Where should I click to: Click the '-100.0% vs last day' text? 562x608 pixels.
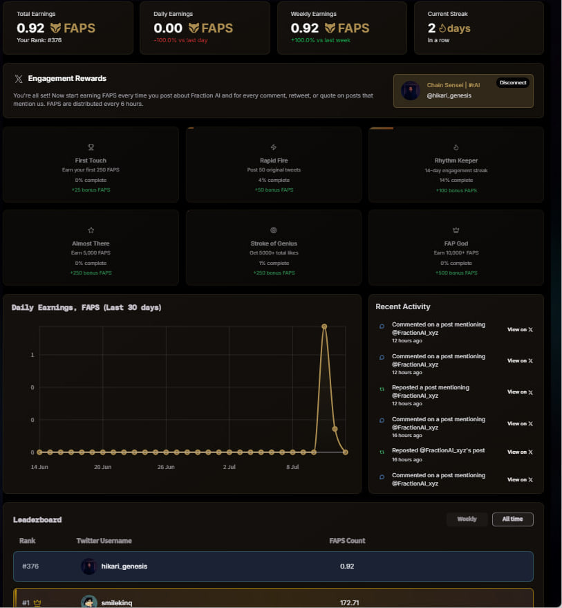[x=180, y=40]
